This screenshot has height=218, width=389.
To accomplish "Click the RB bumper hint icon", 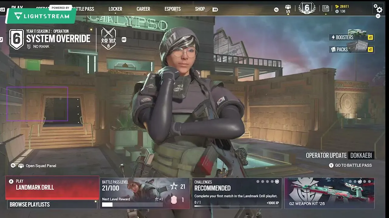I will tap(215, 9).
